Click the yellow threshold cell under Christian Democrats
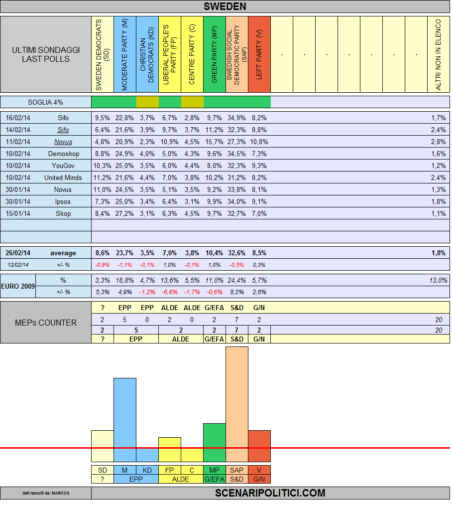The image size is (452, 516). pyautogui.click(x=147, y=102)
